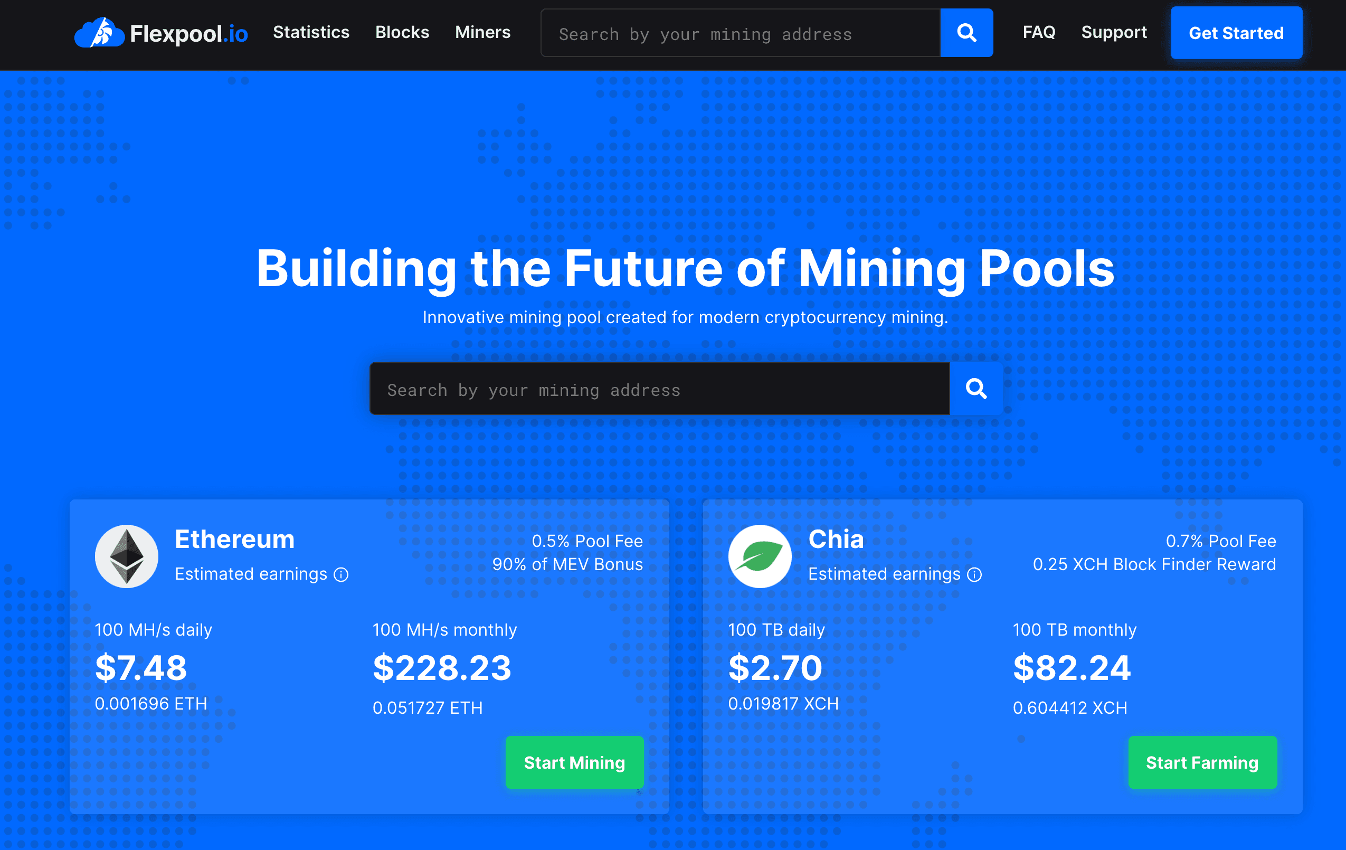Click Ethereum Estimated earnings label
This screenshot has width=1346, height=850.
pos(251,574)
